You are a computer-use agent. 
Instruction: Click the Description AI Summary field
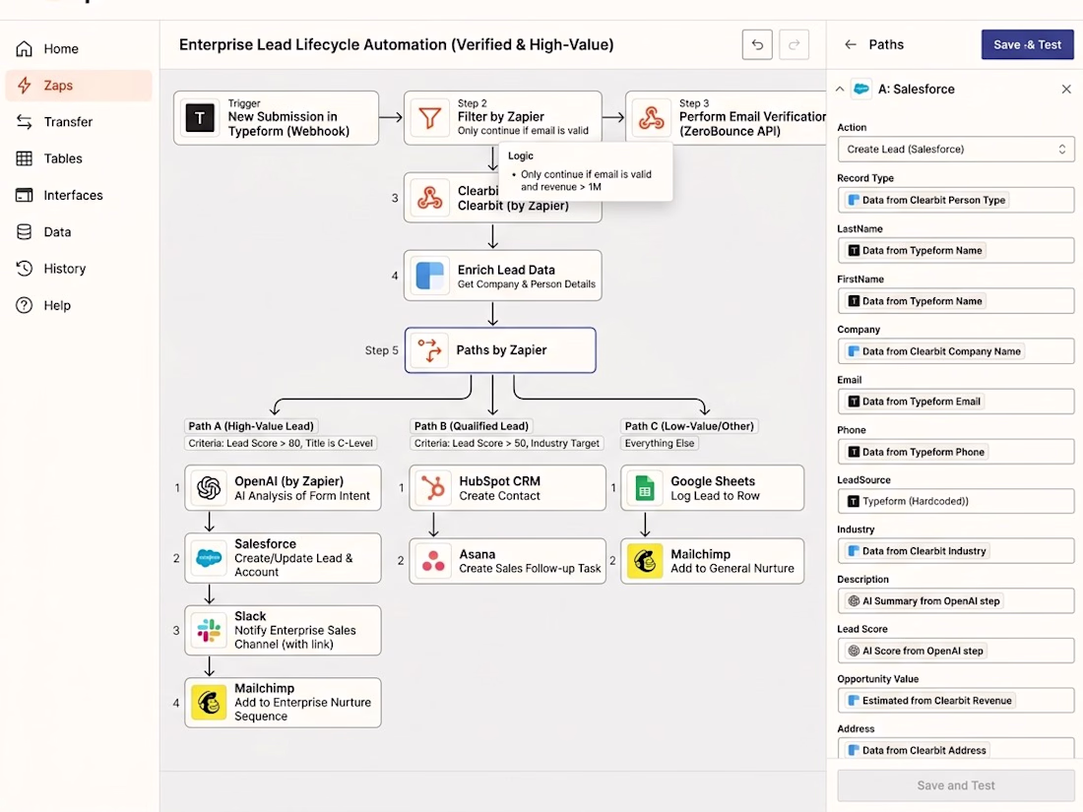pyautogui.click(x=956, y=600)
